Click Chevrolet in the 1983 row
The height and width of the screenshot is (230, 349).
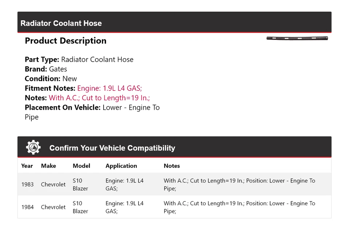pos(53,185)
